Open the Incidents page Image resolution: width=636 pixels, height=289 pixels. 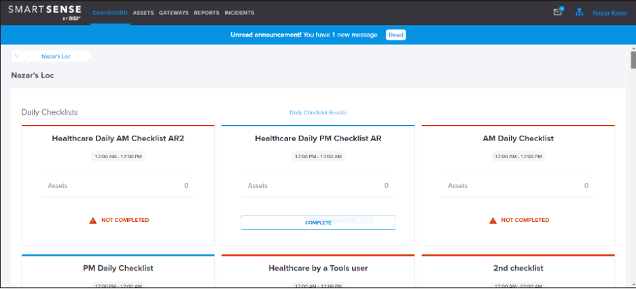tap(239, 13)
